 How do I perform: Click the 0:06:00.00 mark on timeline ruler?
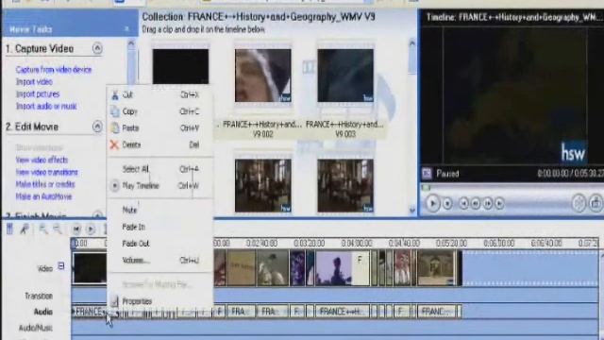[x=498, y=244]
